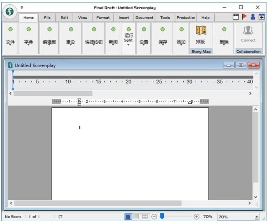The image size is (270, 223).
Task: Click the collapse ribbon icon at top right
Action: point(261,17)
